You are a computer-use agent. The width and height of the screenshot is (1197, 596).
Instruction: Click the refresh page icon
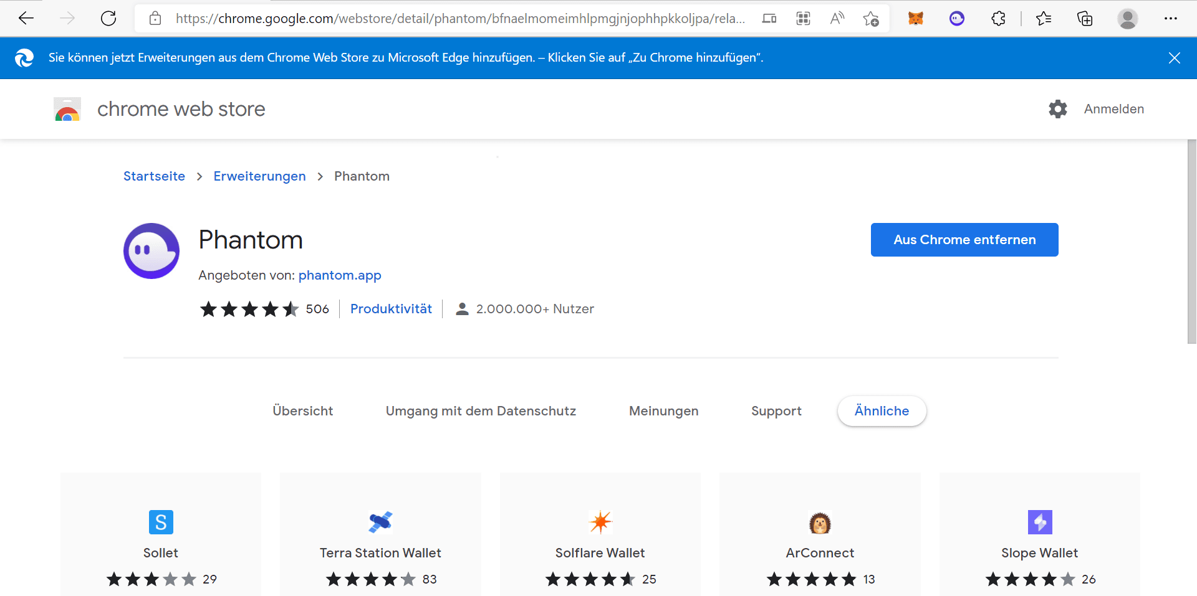(108, 19)
